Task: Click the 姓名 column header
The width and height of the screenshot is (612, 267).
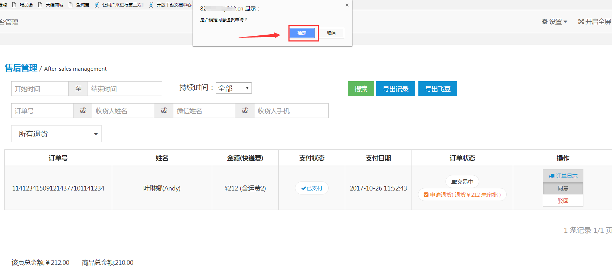Action: click(x=162, y=158)
